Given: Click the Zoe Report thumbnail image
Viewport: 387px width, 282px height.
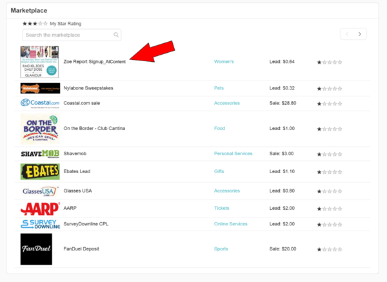Looking at the screenshot, I should coord(39,62).
